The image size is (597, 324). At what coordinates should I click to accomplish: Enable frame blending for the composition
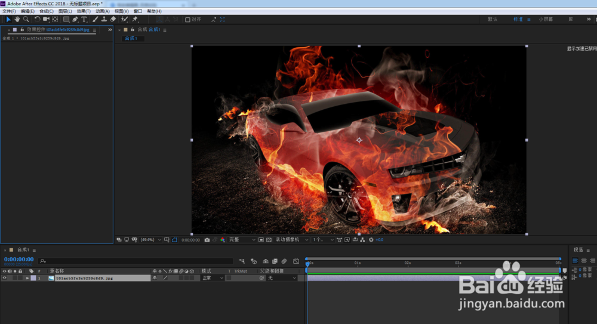click(x=275, y=261)
